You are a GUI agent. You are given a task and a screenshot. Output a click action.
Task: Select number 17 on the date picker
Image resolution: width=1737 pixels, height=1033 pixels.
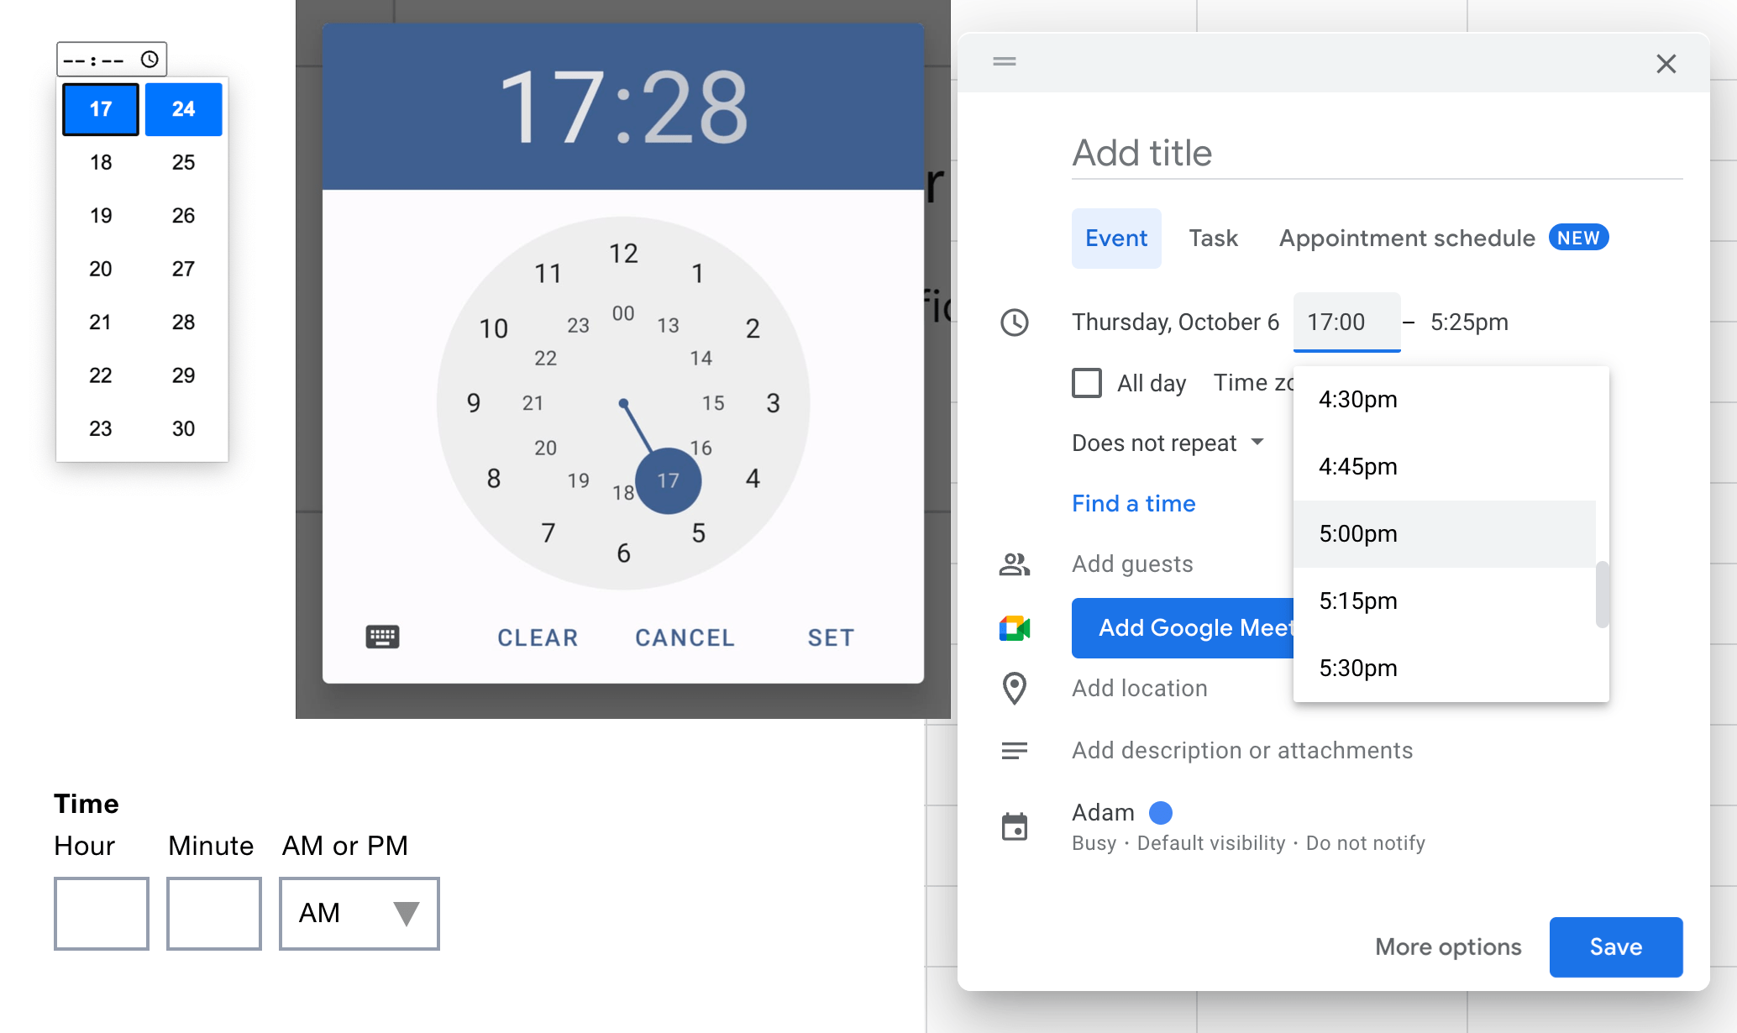[x=101, y=109]
